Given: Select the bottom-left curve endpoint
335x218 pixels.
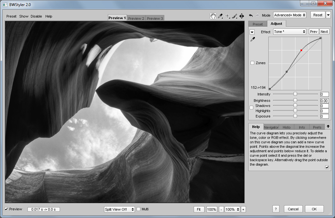Looking at the screenshot, I should tap(270, 89).
